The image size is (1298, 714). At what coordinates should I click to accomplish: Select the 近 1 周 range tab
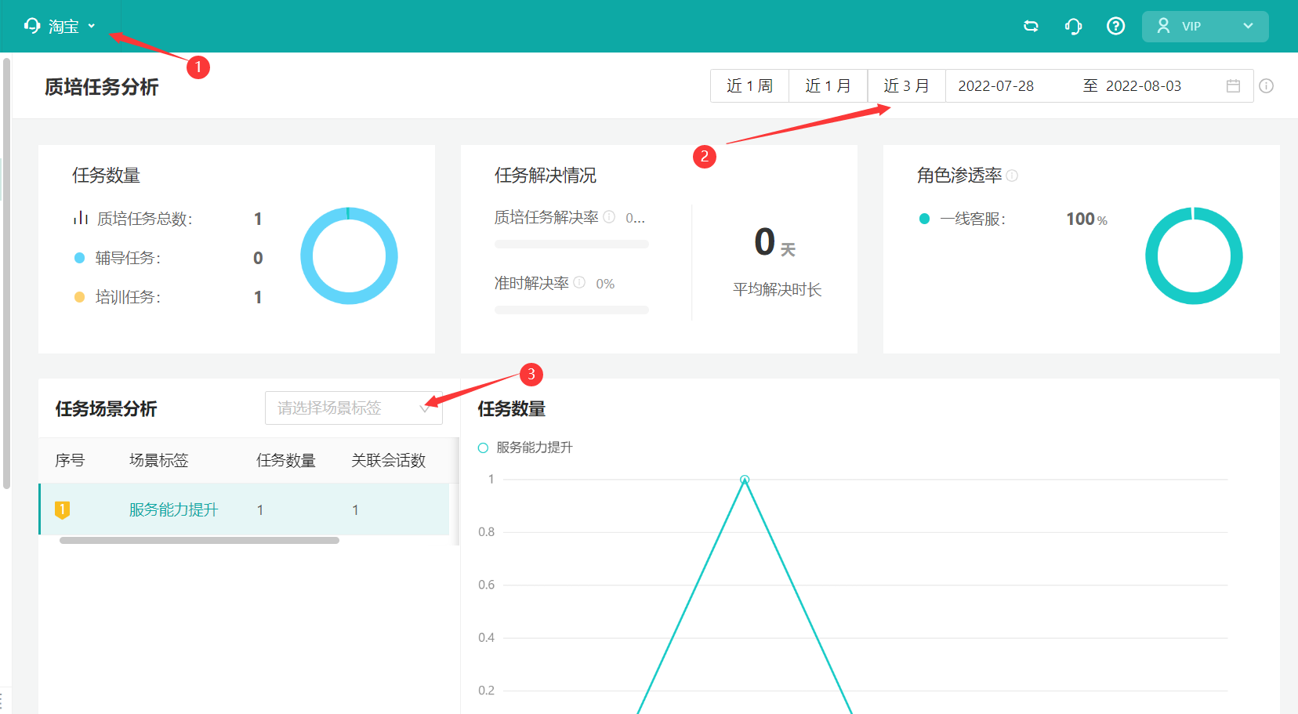pos(749,86)
